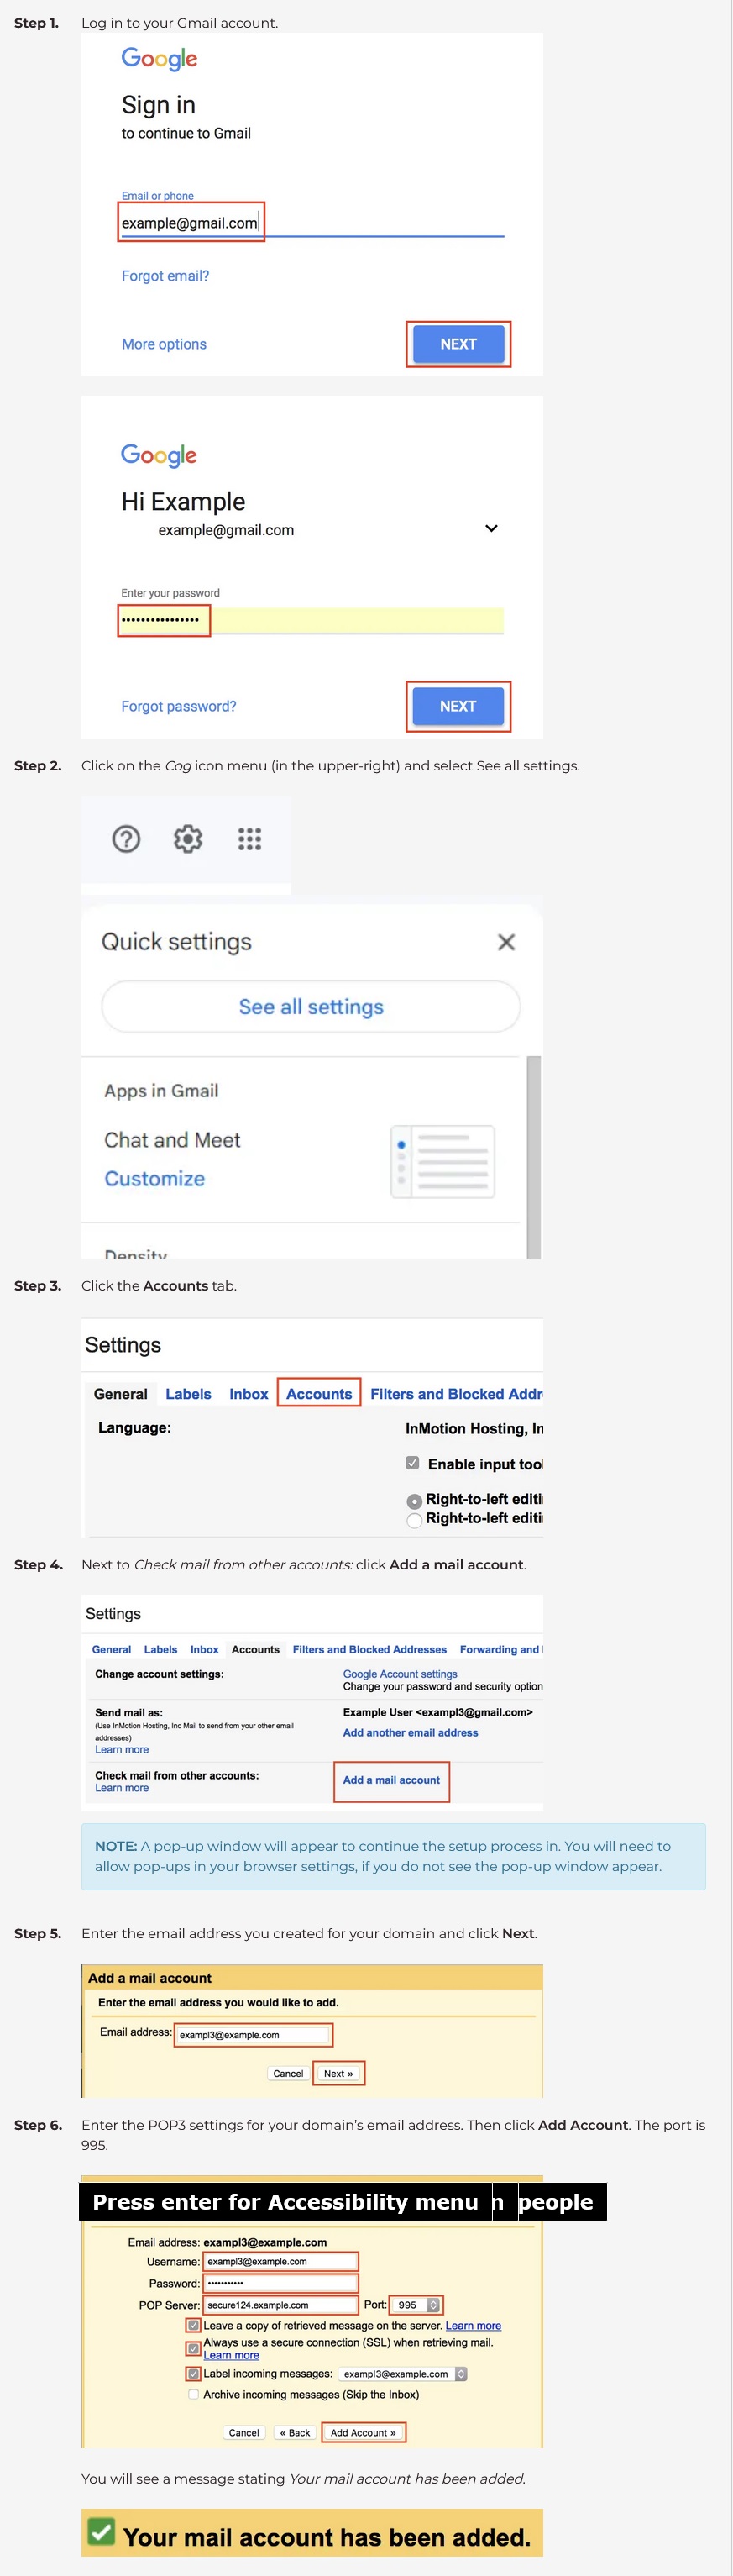This screenshot has width=733, height=2576.
Task: Click the green checkmark success icon
Action: [101, 2531]
